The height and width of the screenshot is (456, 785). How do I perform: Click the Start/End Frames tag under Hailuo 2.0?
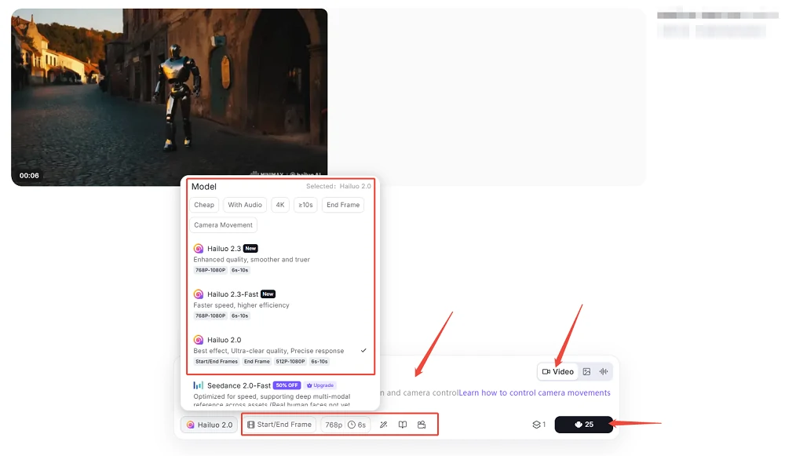[217, 361]
